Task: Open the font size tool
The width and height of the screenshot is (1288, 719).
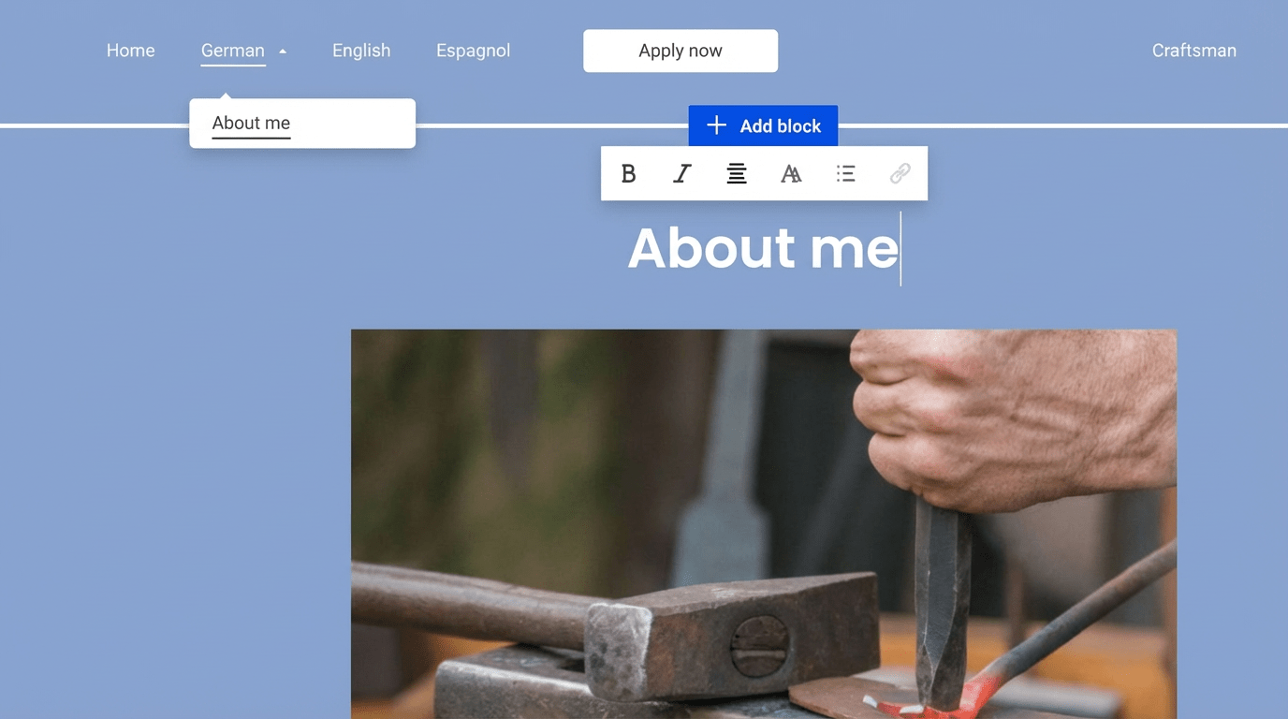Action: click(x=791, y=174)
